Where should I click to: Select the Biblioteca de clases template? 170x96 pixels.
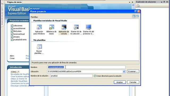(51, 30)
